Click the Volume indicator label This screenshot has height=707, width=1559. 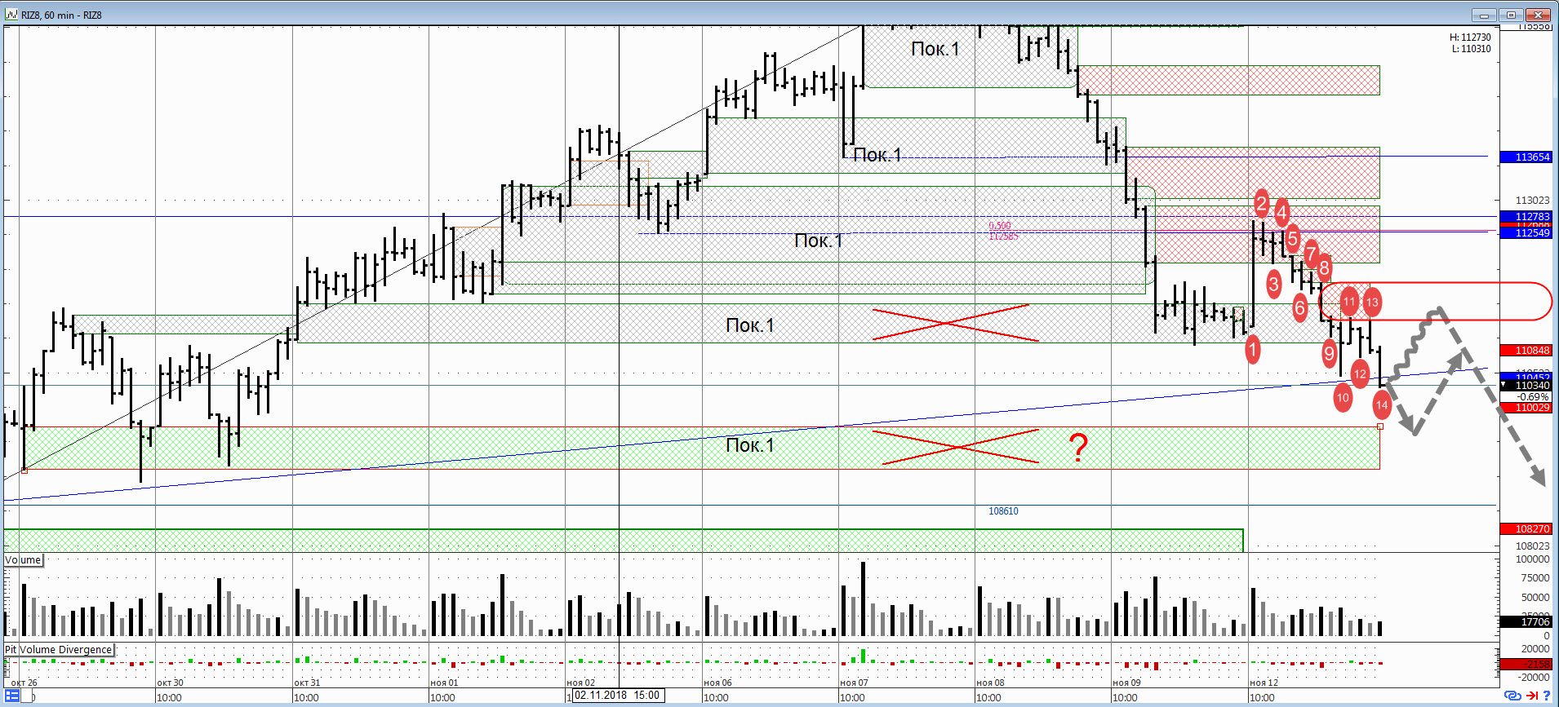24,560
